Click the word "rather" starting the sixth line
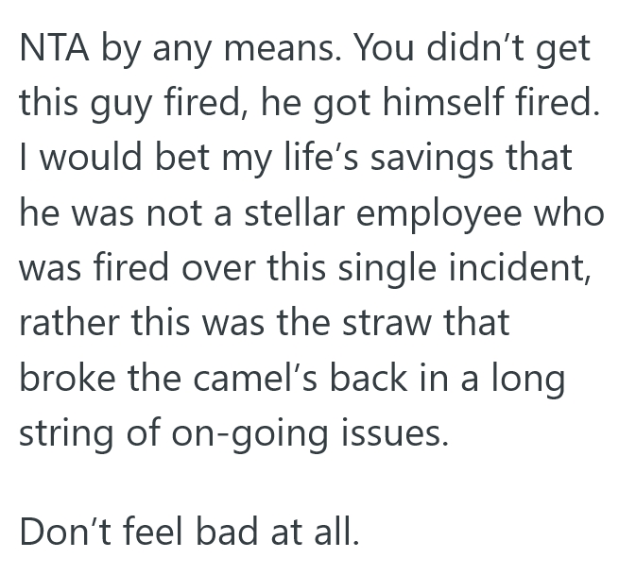The width and height of the screenshot is (636, 575). coord(68,322)
